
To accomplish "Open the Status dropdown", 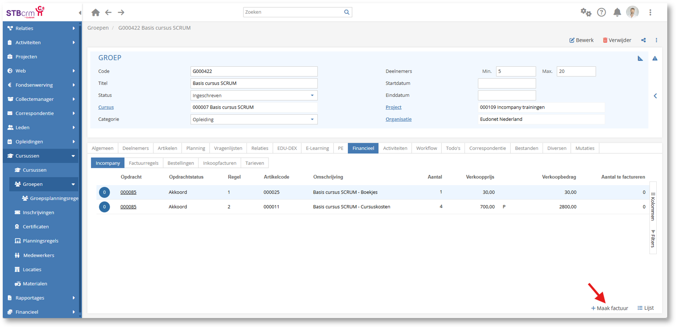I will click(312, 95).
